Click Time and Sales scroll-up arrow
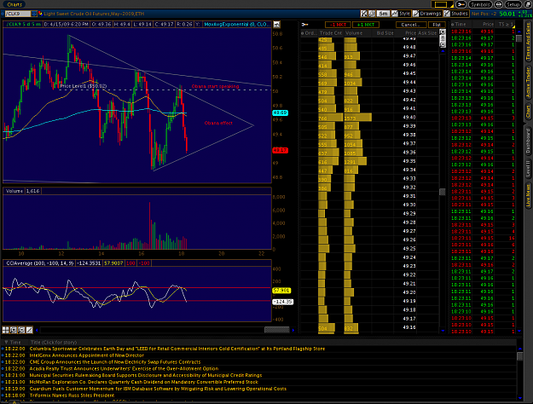This screenshot has height=404, width=533. tap(519, 32)
